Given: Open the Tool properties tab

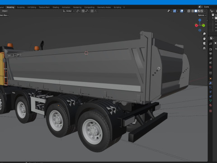Looking at the screenshot, I should pos(211,43).
